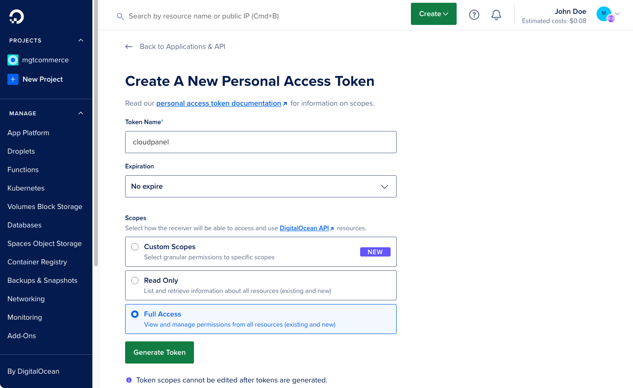Open the help question mark icon
Image resolution: width=633 pixels, height=388 pixels.
(474, 15)
